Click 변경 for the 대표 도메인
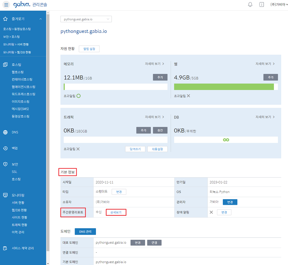This screenshot has width=288, height=265. pyautogui.click(x=138, y=243)
